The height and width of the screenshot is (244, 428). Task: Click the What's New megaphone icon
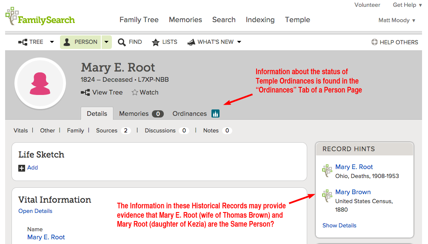191,42
